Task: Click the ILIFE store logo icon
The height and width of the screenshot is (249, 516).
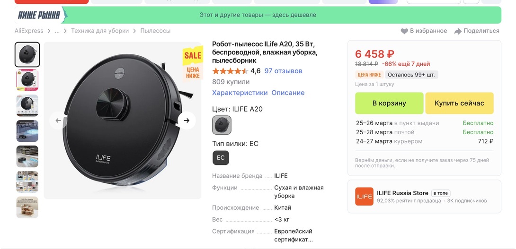Action: point(364,197)
